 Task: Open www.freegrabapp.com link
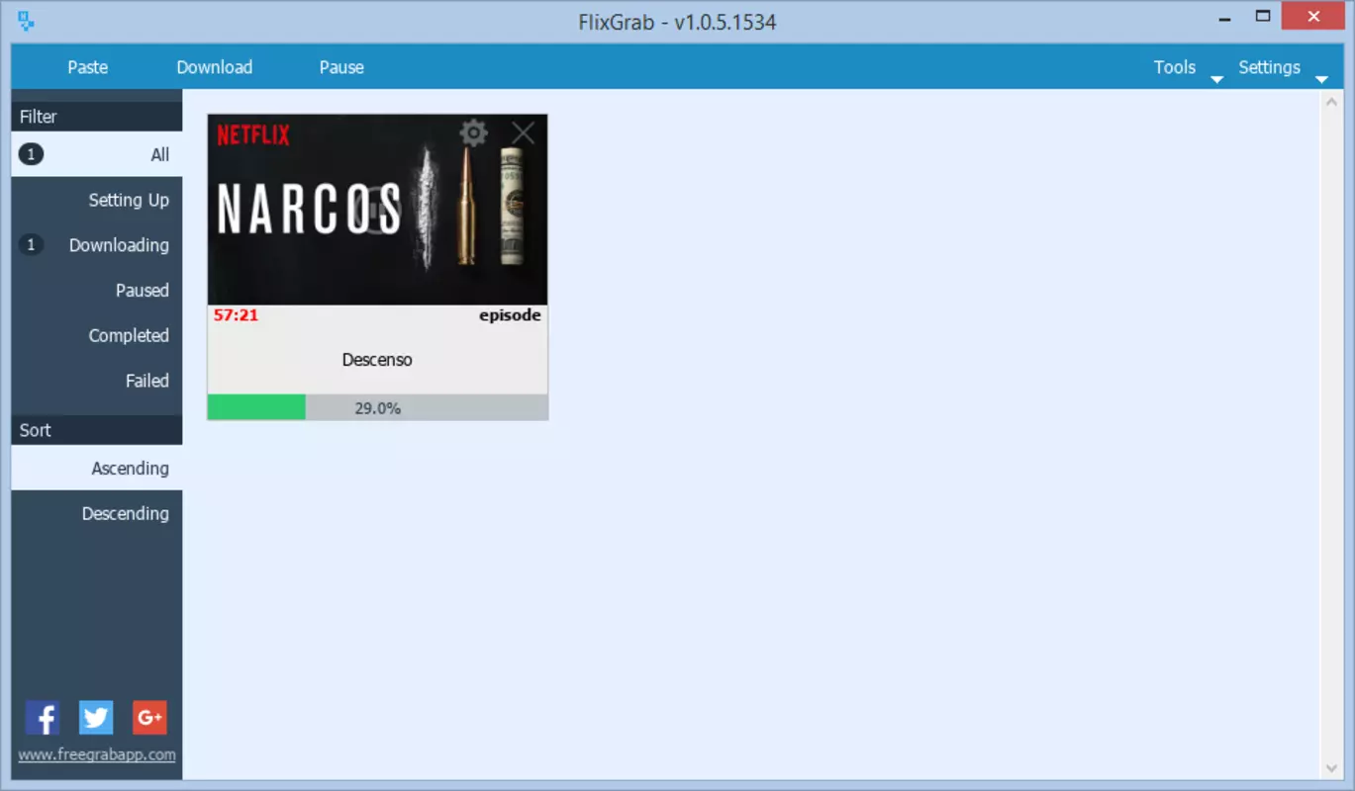point(97,754)
